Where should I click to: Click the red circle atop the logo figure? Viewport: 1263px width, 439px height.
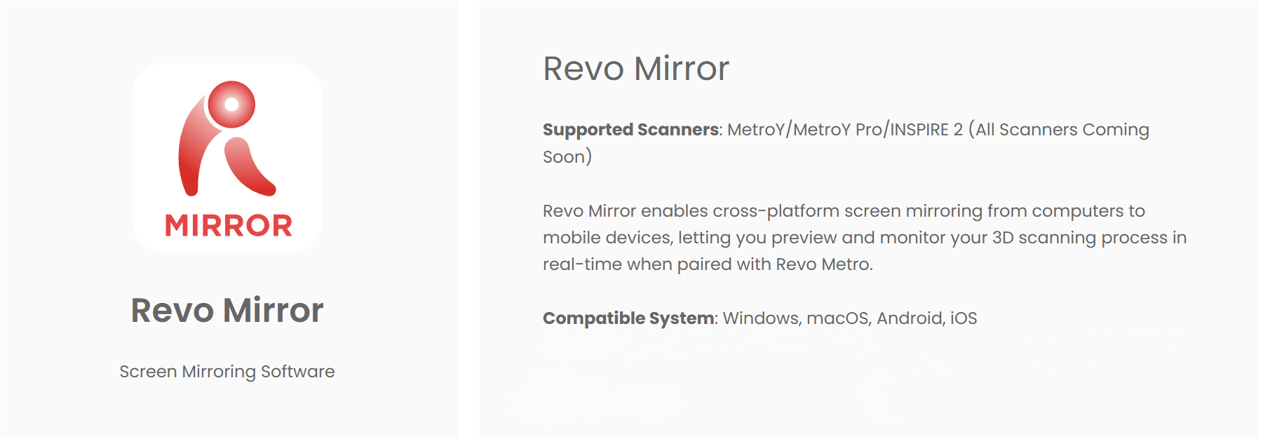(x=231, y=104)
